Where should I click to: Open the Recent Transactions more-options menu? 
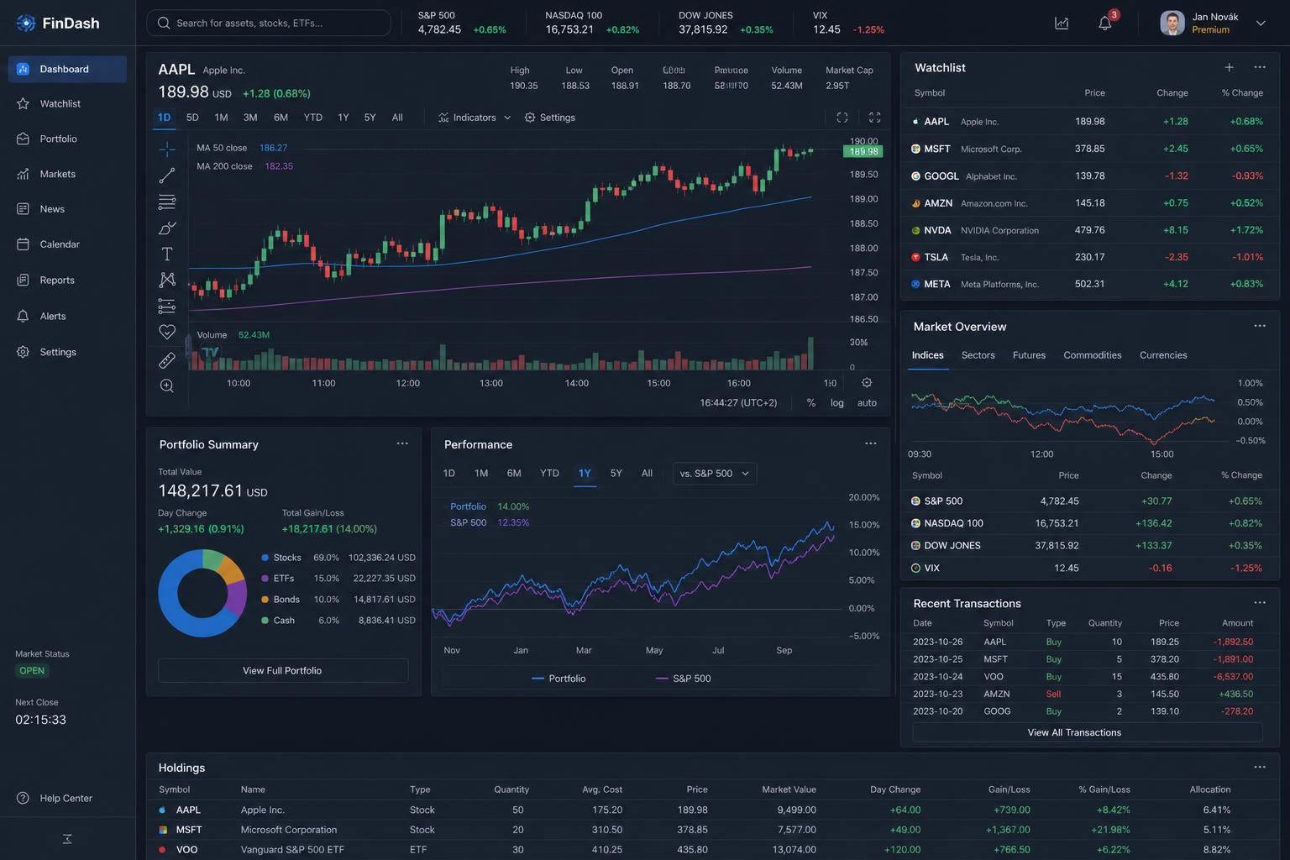point(1260,602)
